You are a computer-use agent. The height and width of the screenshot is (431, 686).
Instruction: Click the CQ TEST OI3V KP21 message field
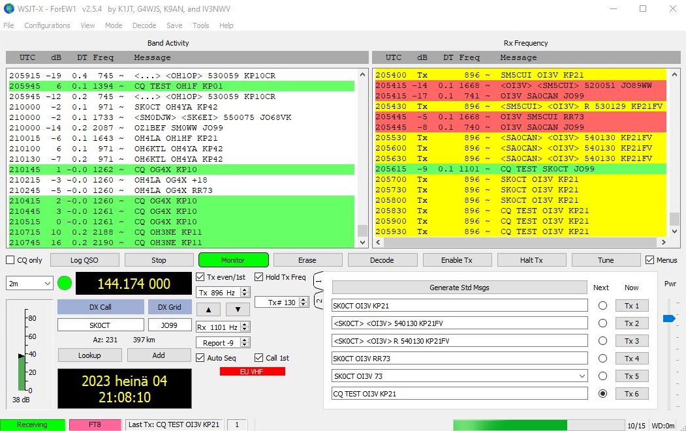click(460, 394)
